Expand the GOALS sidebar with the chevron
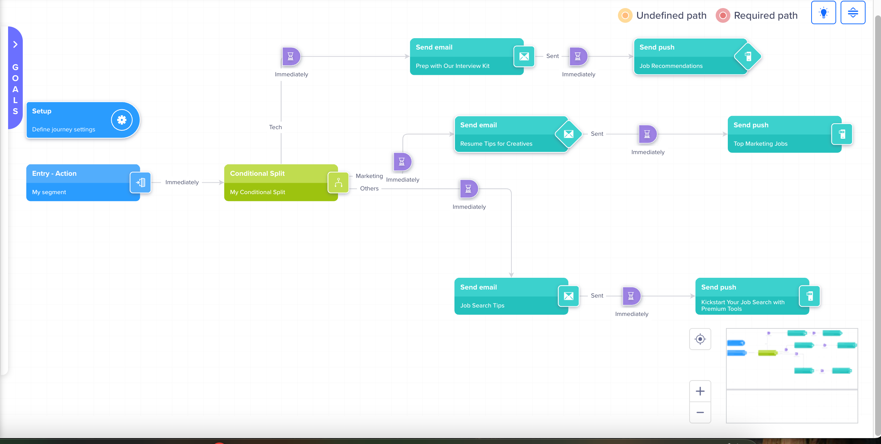Screen dimensions: 881x444 tap(15, 44)
